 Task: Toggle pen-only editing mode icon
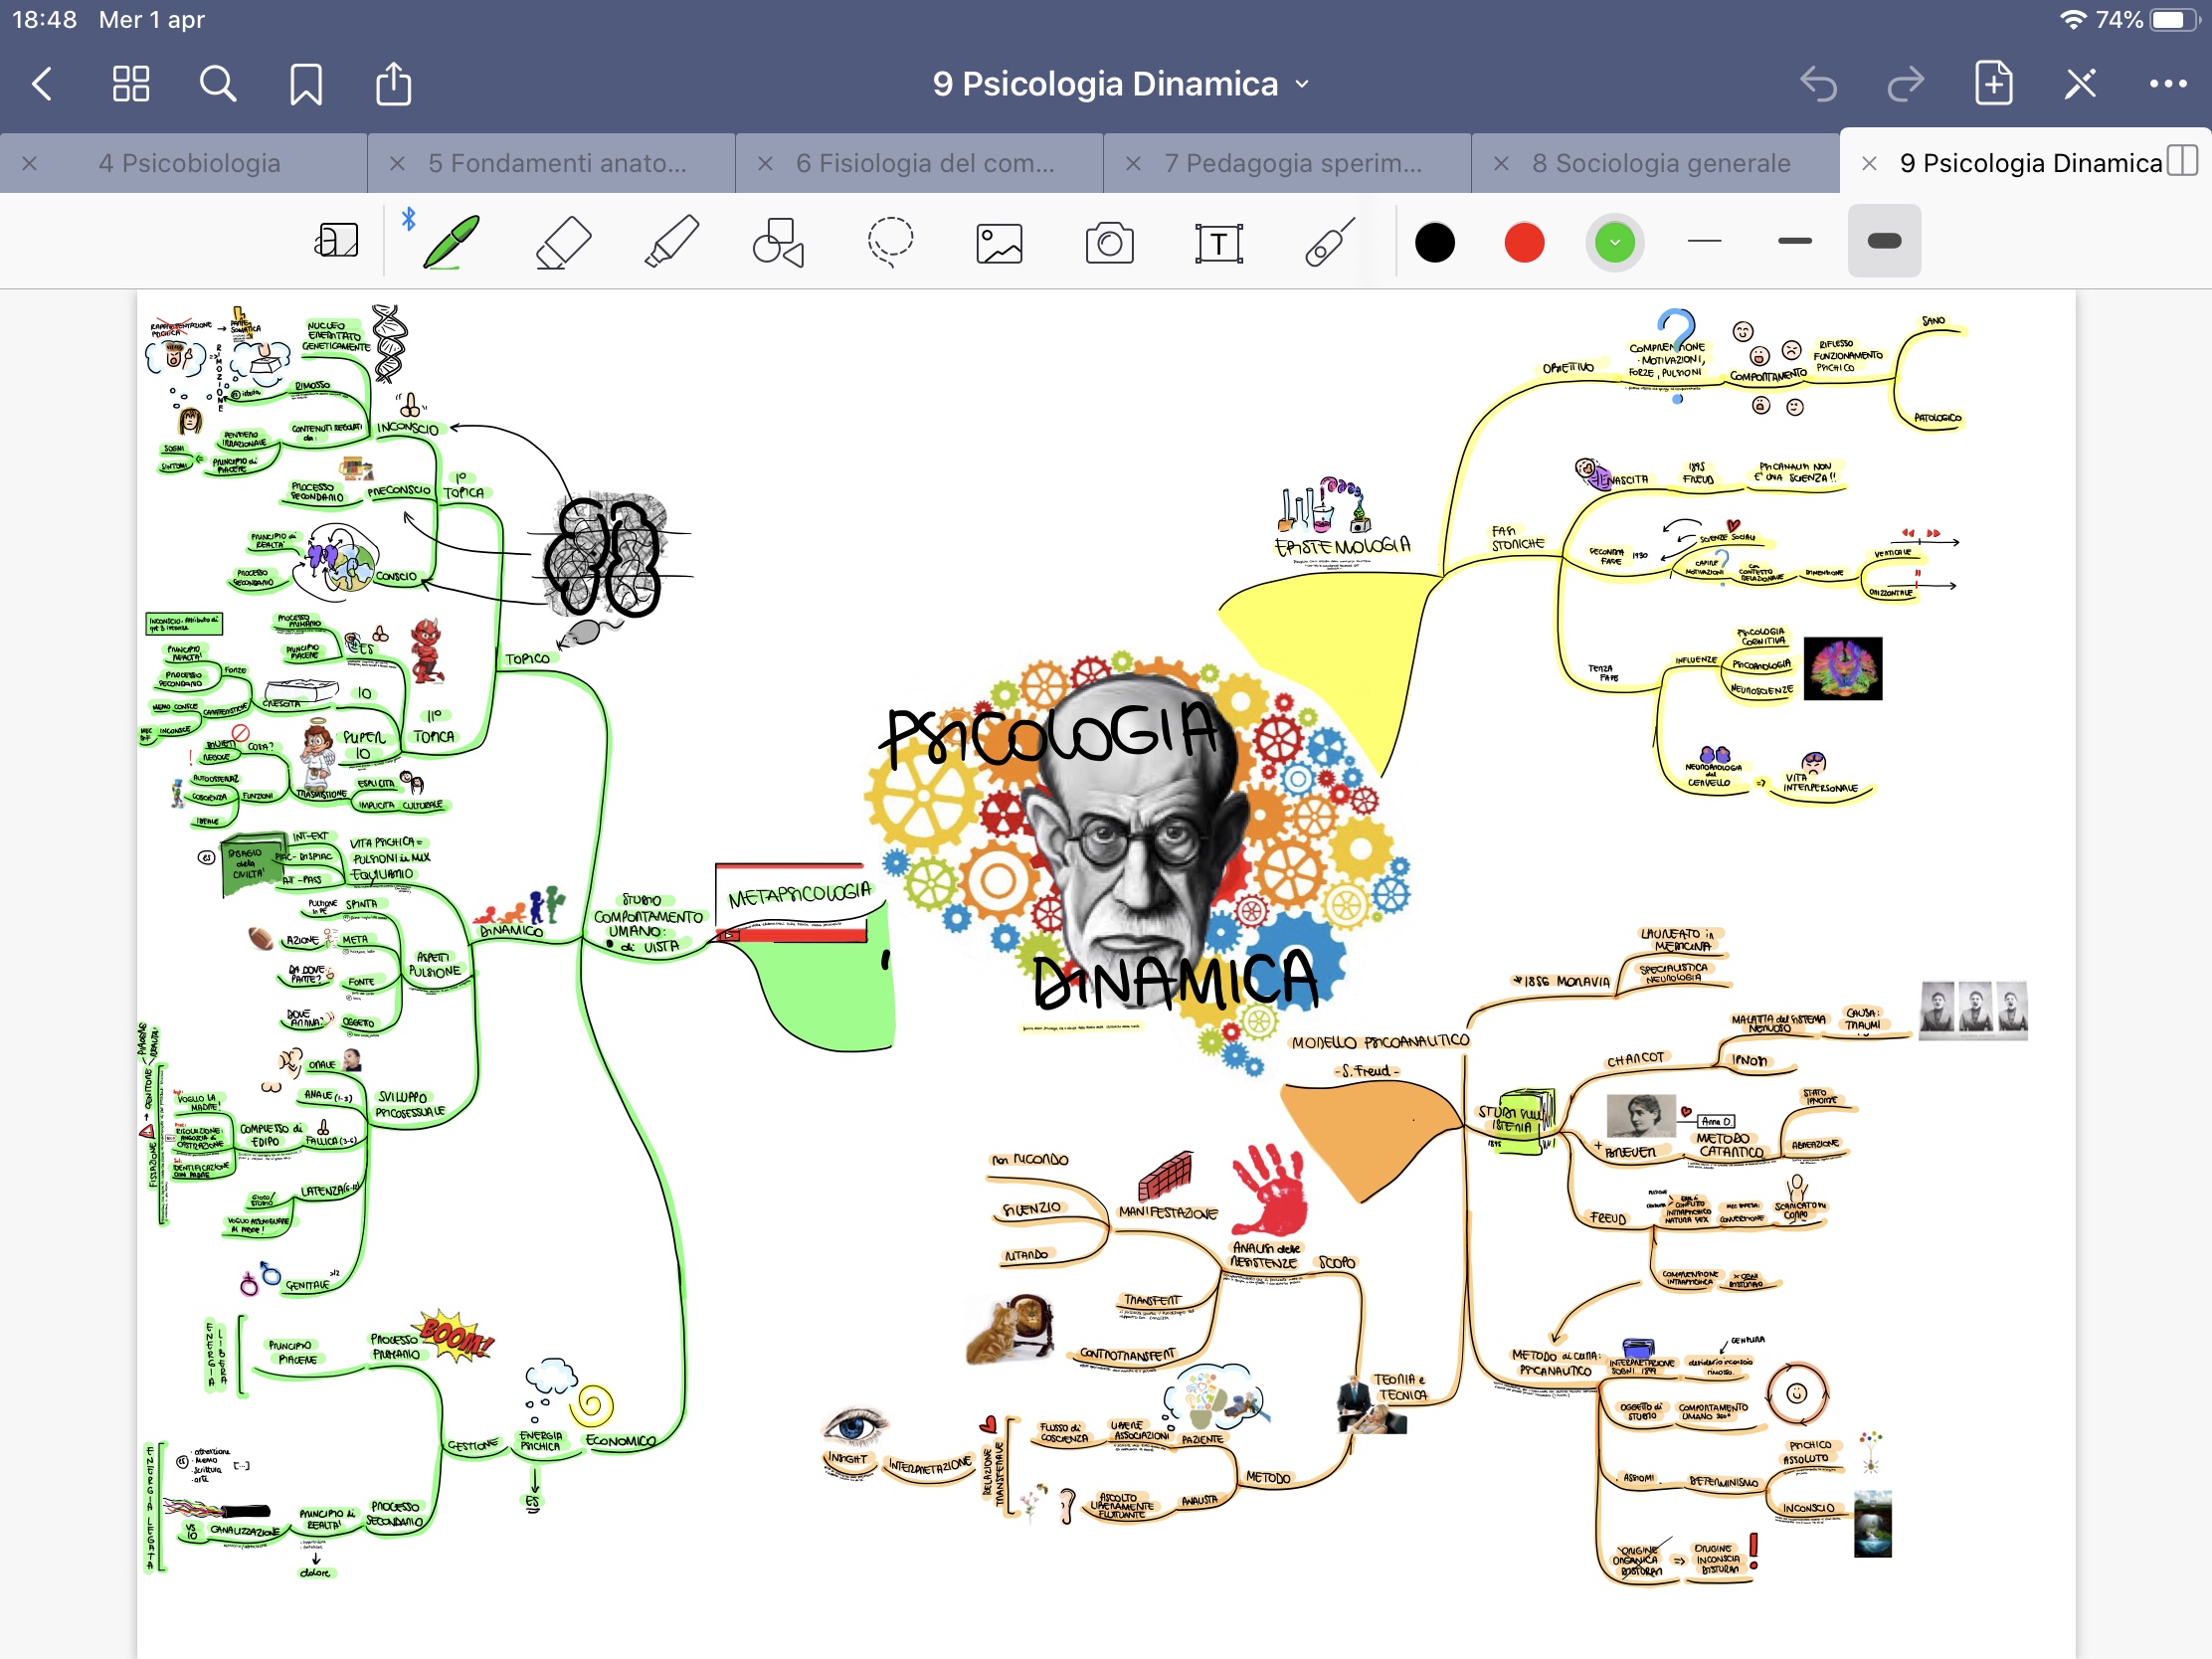point(2080,84)
